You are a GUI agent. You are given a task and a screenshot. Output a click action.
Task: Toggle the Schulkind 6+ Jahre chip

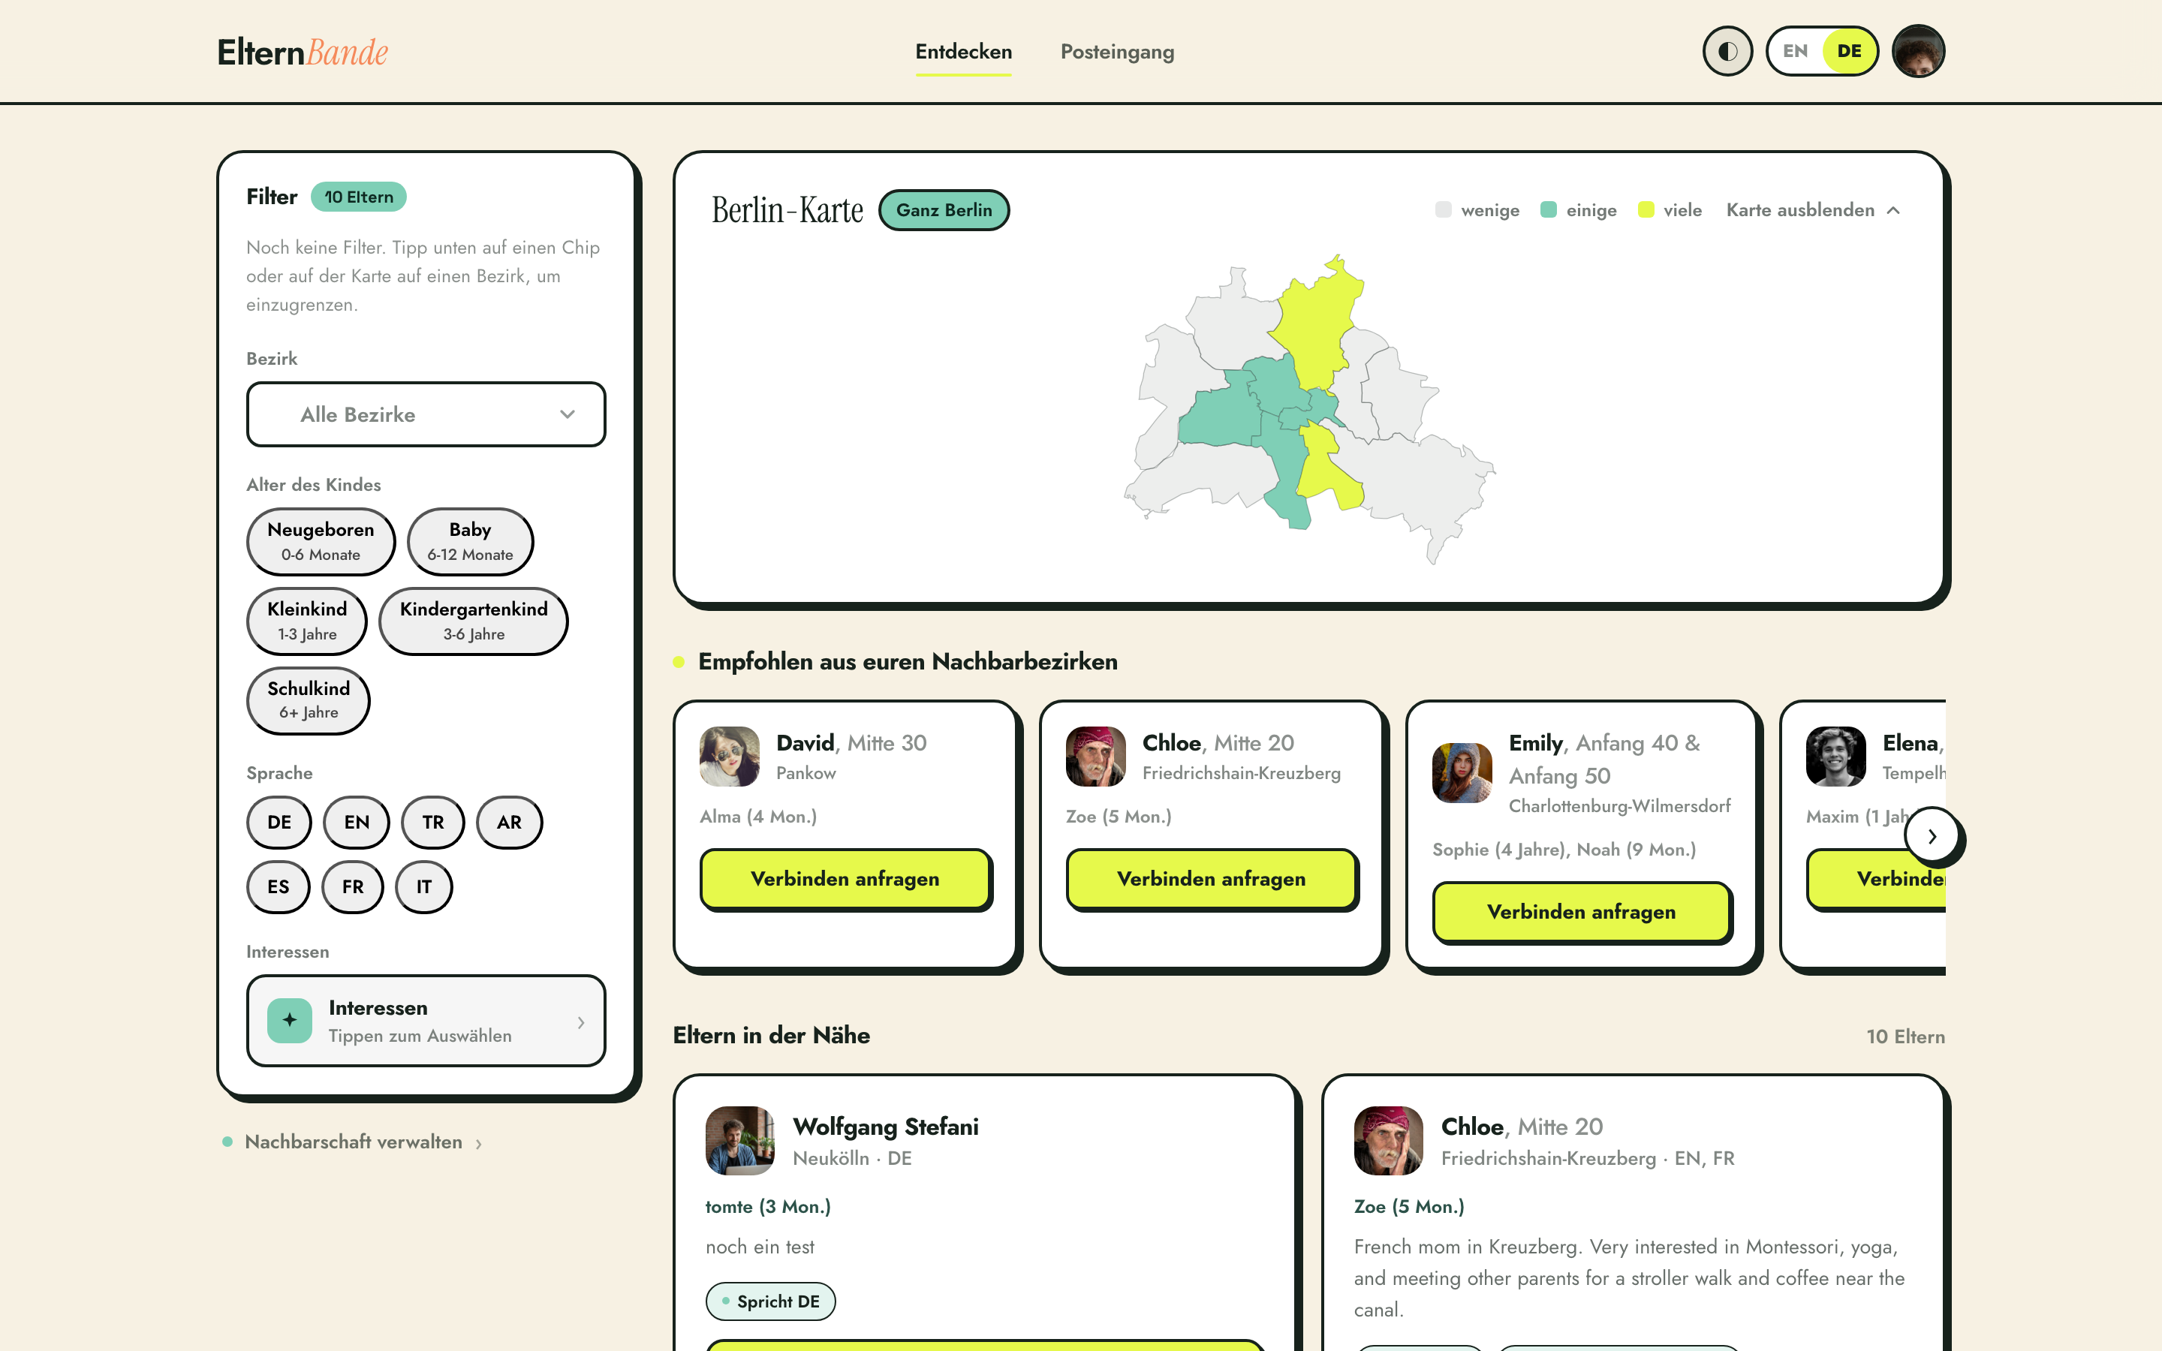[x=309, y=700]
